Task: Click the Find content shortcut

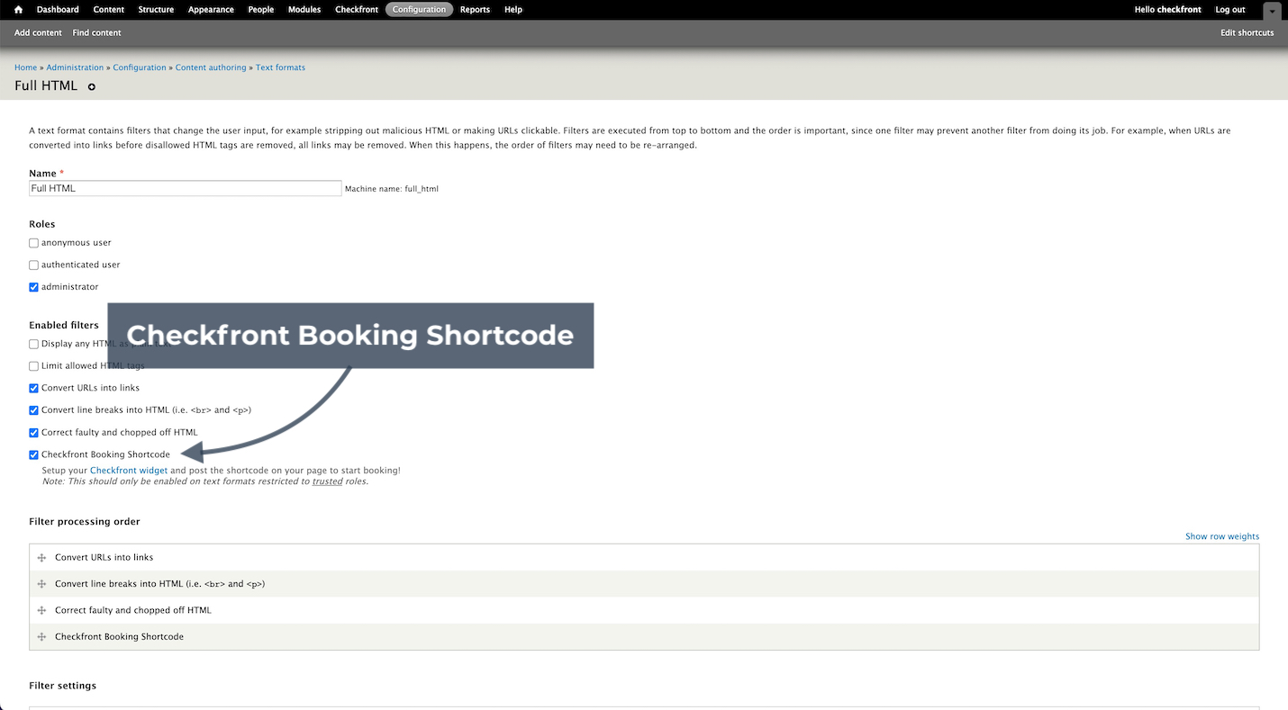Action: coord(96,33)
